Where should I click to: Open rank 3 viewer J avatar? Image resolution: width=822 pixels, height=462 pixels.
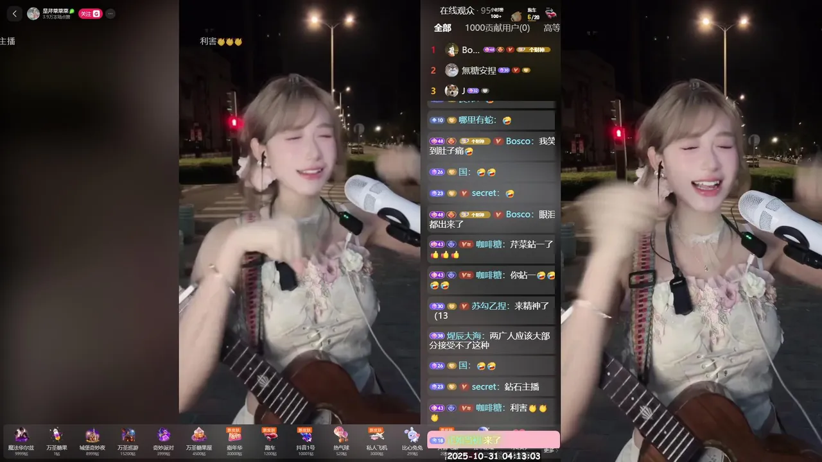[452, 90]
